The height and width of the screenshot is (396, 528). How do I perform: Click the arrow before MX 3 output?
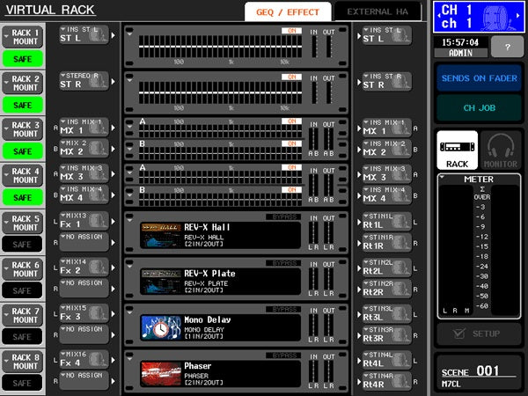(x=359, y=174)
